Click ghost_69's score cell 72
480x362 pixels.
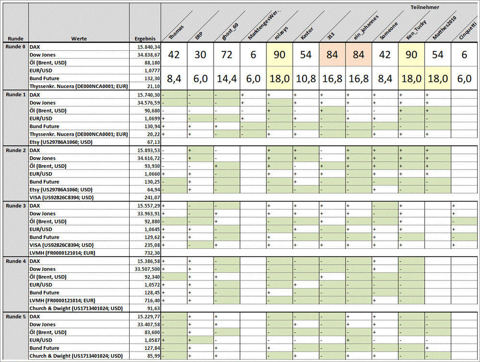click(227, 55)
